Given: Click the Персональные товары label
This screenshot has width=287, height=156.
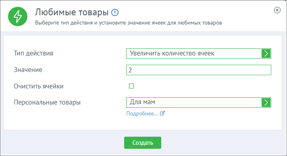Looking at the screenshot, I should 47,102.
